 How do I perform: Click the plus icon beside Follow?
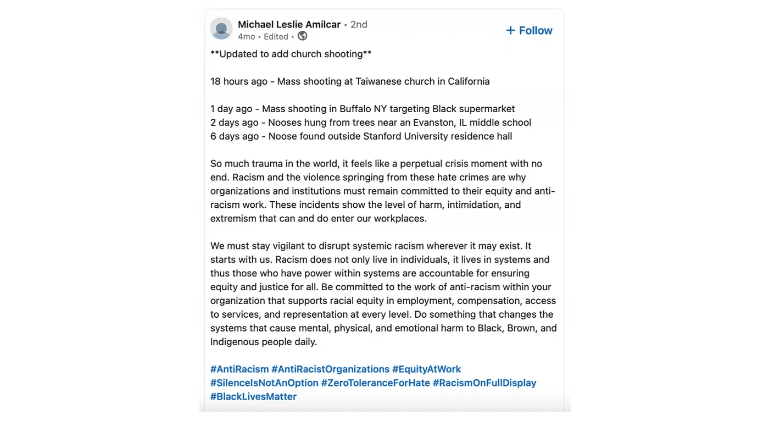click(x=510, y=30)
